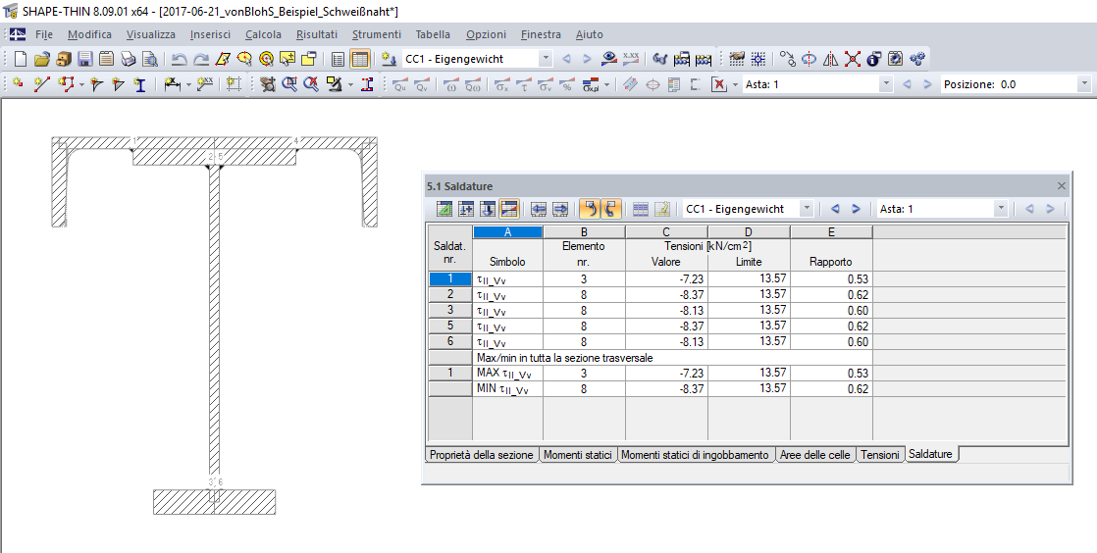Click the -8.37 value in row 2
This screenshot has width=1097, height=553.
[x=666, y=295]
